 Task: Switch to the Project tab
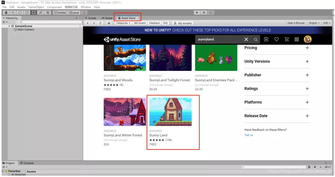9,163
